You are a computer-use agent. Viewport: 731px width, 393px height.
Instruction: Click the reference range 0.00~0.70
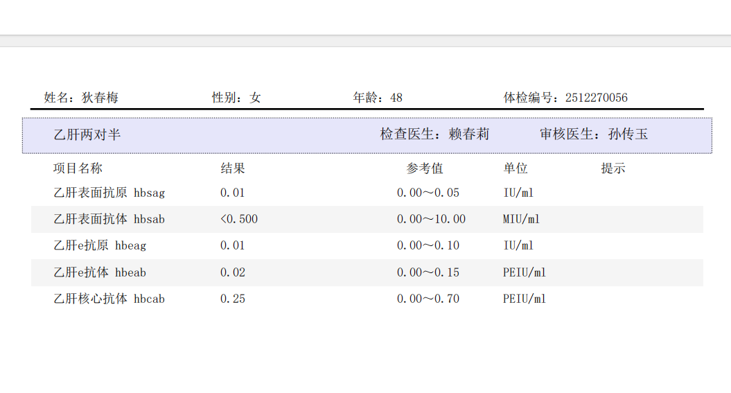pyautogui.click(x=428, y=299)
